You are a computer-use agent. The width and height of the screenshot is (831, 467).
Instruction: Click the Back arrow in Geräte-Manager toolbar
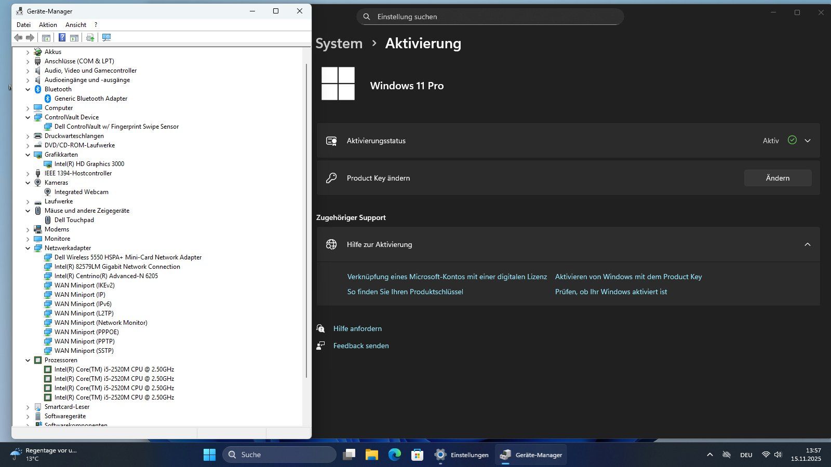pos(18,37)
